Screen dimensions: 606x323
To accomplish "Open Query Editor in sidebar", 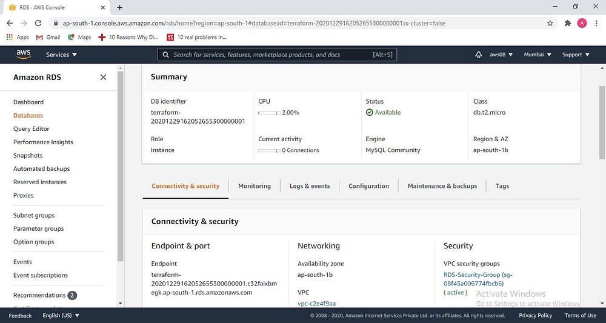I will [32, 129].
